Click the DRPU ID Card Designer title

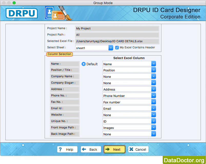(167, 10)
